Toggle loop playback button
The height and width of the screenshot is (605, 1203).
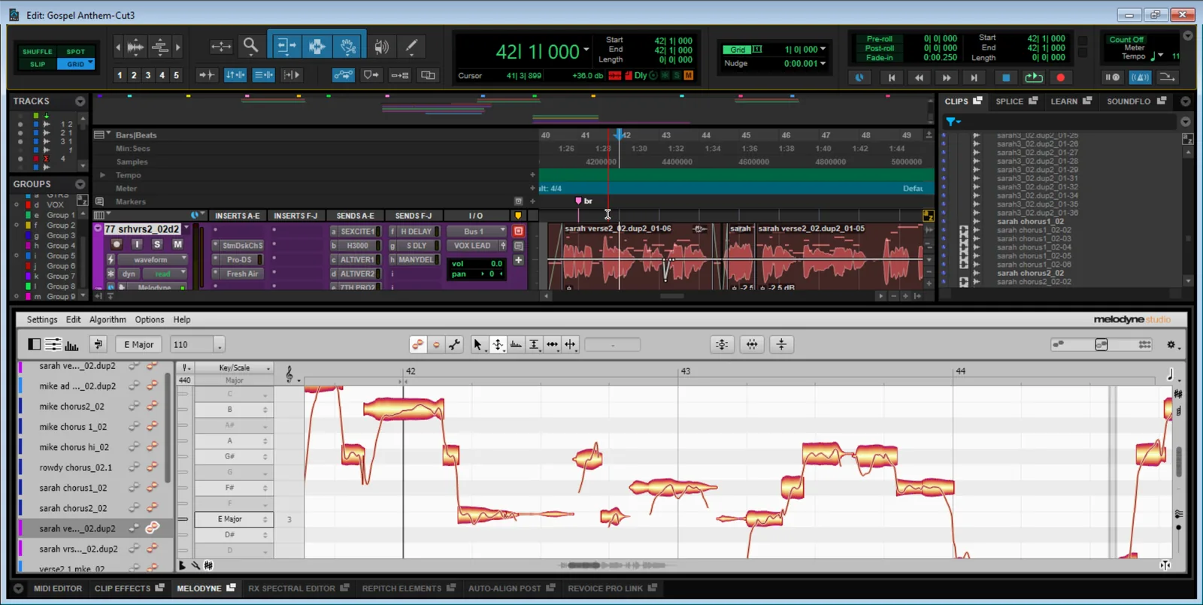(x=1034, y=77)
